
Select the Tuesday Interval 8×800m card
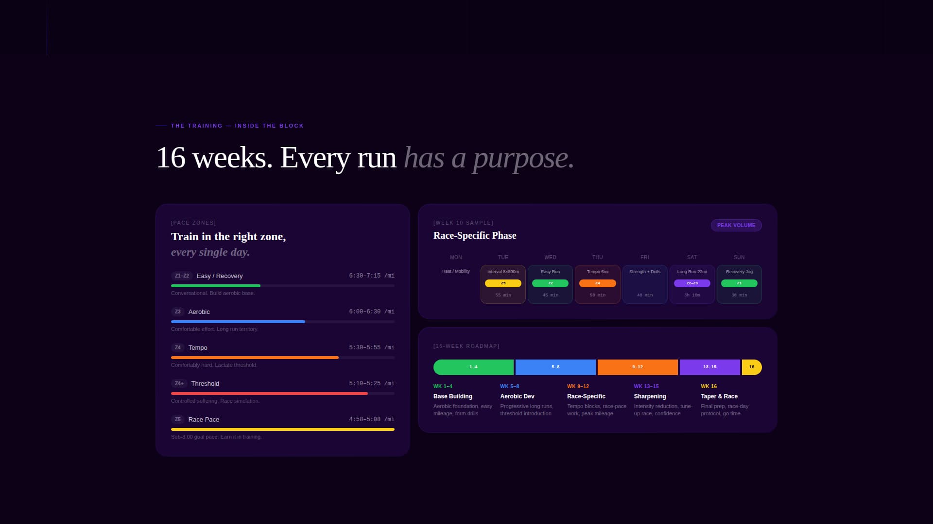[503, 284]
